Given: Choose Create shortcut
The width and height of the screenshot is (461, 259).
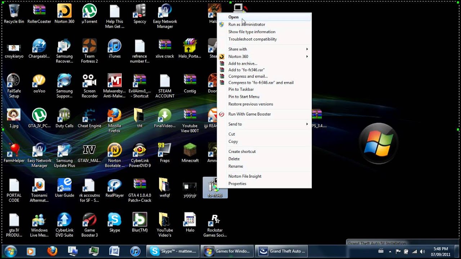Looking at the screenshot, I should (265, 151).
